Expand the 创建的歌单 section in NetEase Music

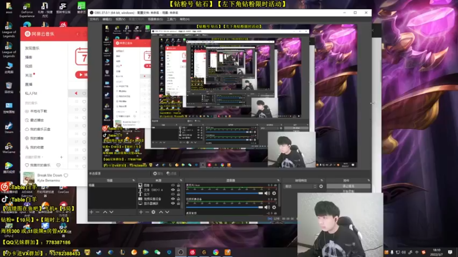pyautogui.click(x=33, y=157)
